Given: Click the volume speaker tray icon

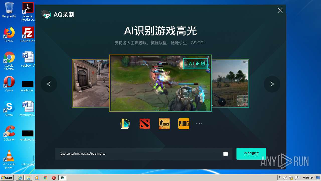Looking at the screenshot, I should coord(285,178).
